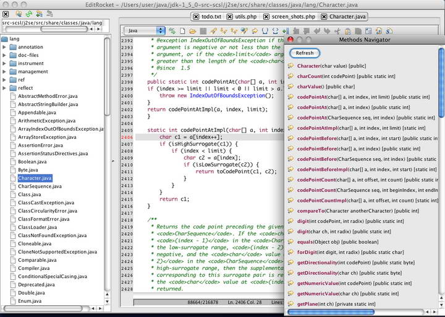Viewport: 445px width, 317px height.
Task: Switch to the utils.php tab
Action: [x=246, y=17]
